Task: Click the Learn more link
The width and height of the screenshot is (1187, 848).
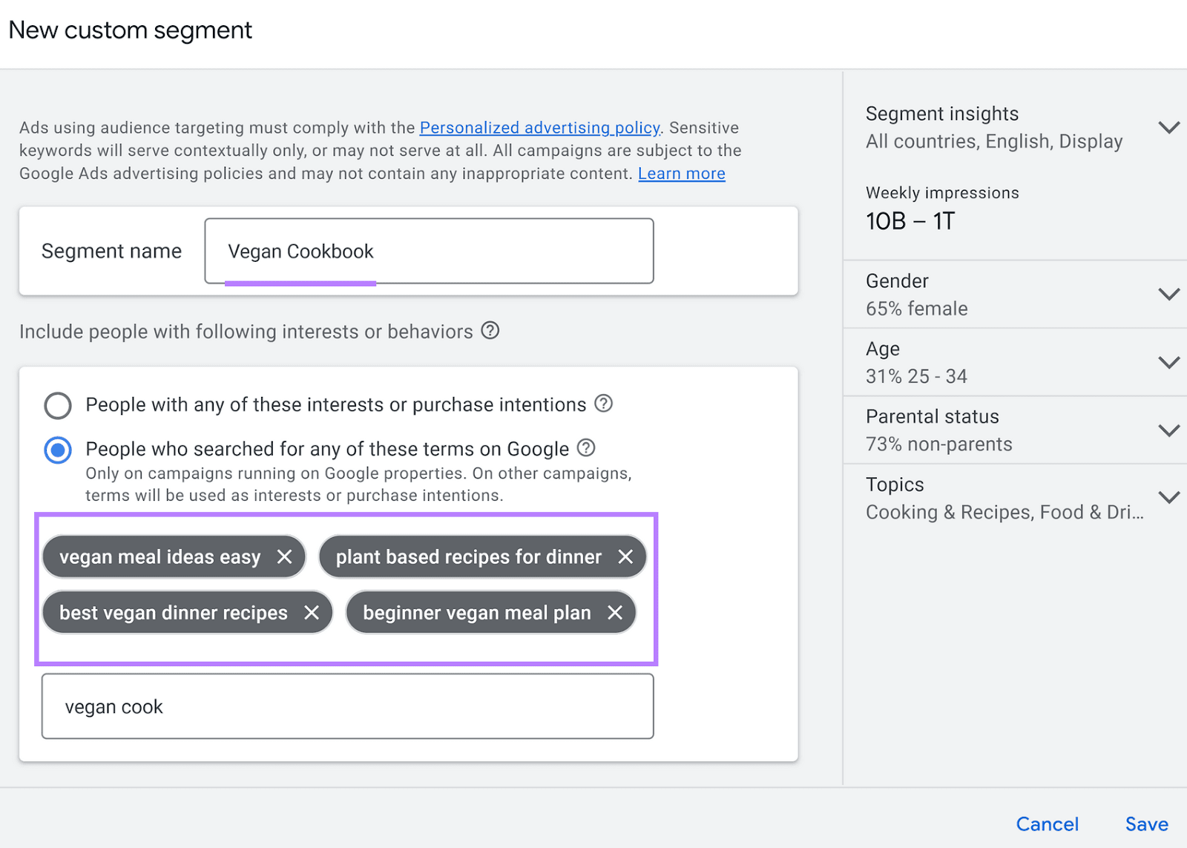Action: [x=681, y=174]
